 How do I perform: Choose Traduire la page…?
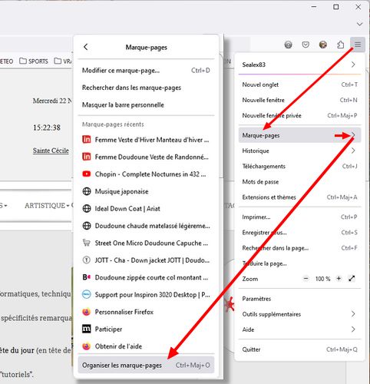click(x=299, y=263)
